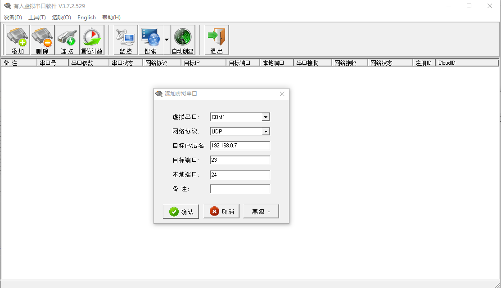Open the 工具(T) menu
Viewport: 501px width, 288px height.
pyautogui.click(x=37, y=17)
